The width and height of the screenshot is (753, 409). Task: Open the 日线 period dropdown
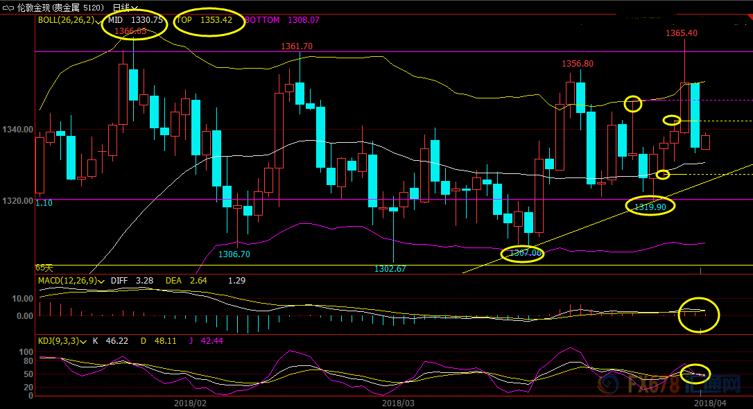click(125, 8)
